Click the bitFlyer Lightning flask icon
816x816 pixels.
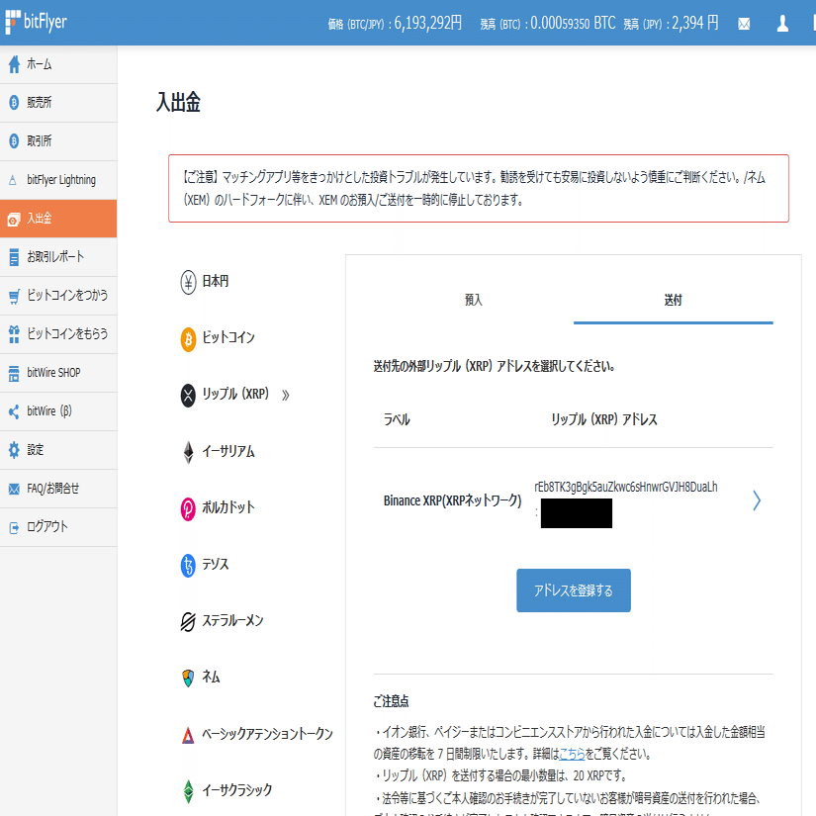pos(13,181)
